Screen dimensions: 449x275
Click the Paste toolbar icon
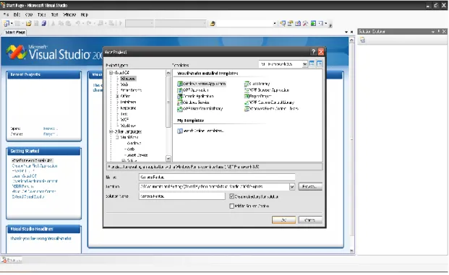[x=68, y=23]
